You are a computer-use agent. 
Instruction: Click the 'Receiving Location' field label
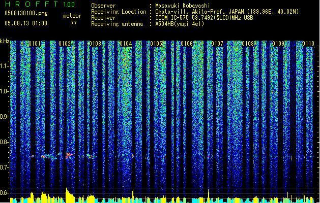click(x=119, y=12)
